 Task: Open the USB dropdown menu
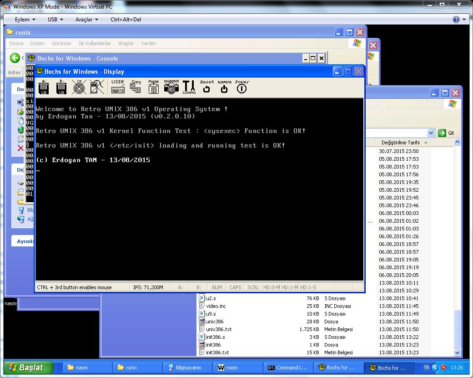(x=55, y=19)
